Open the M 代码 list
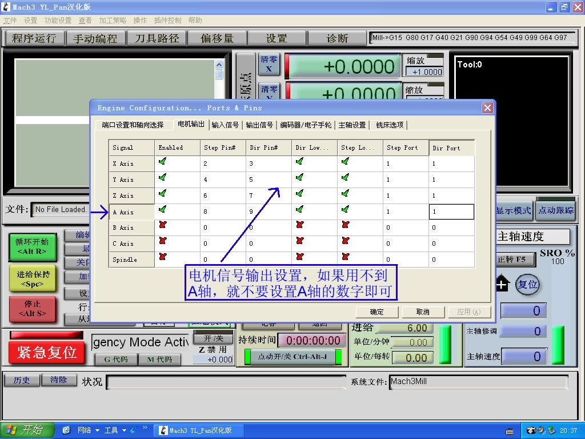This screenshot has width=585, height=439. coord(159,359)
